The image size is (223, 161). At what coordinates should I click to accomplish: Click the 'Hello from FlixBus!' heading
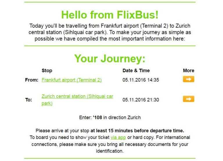tap(110, 15)
